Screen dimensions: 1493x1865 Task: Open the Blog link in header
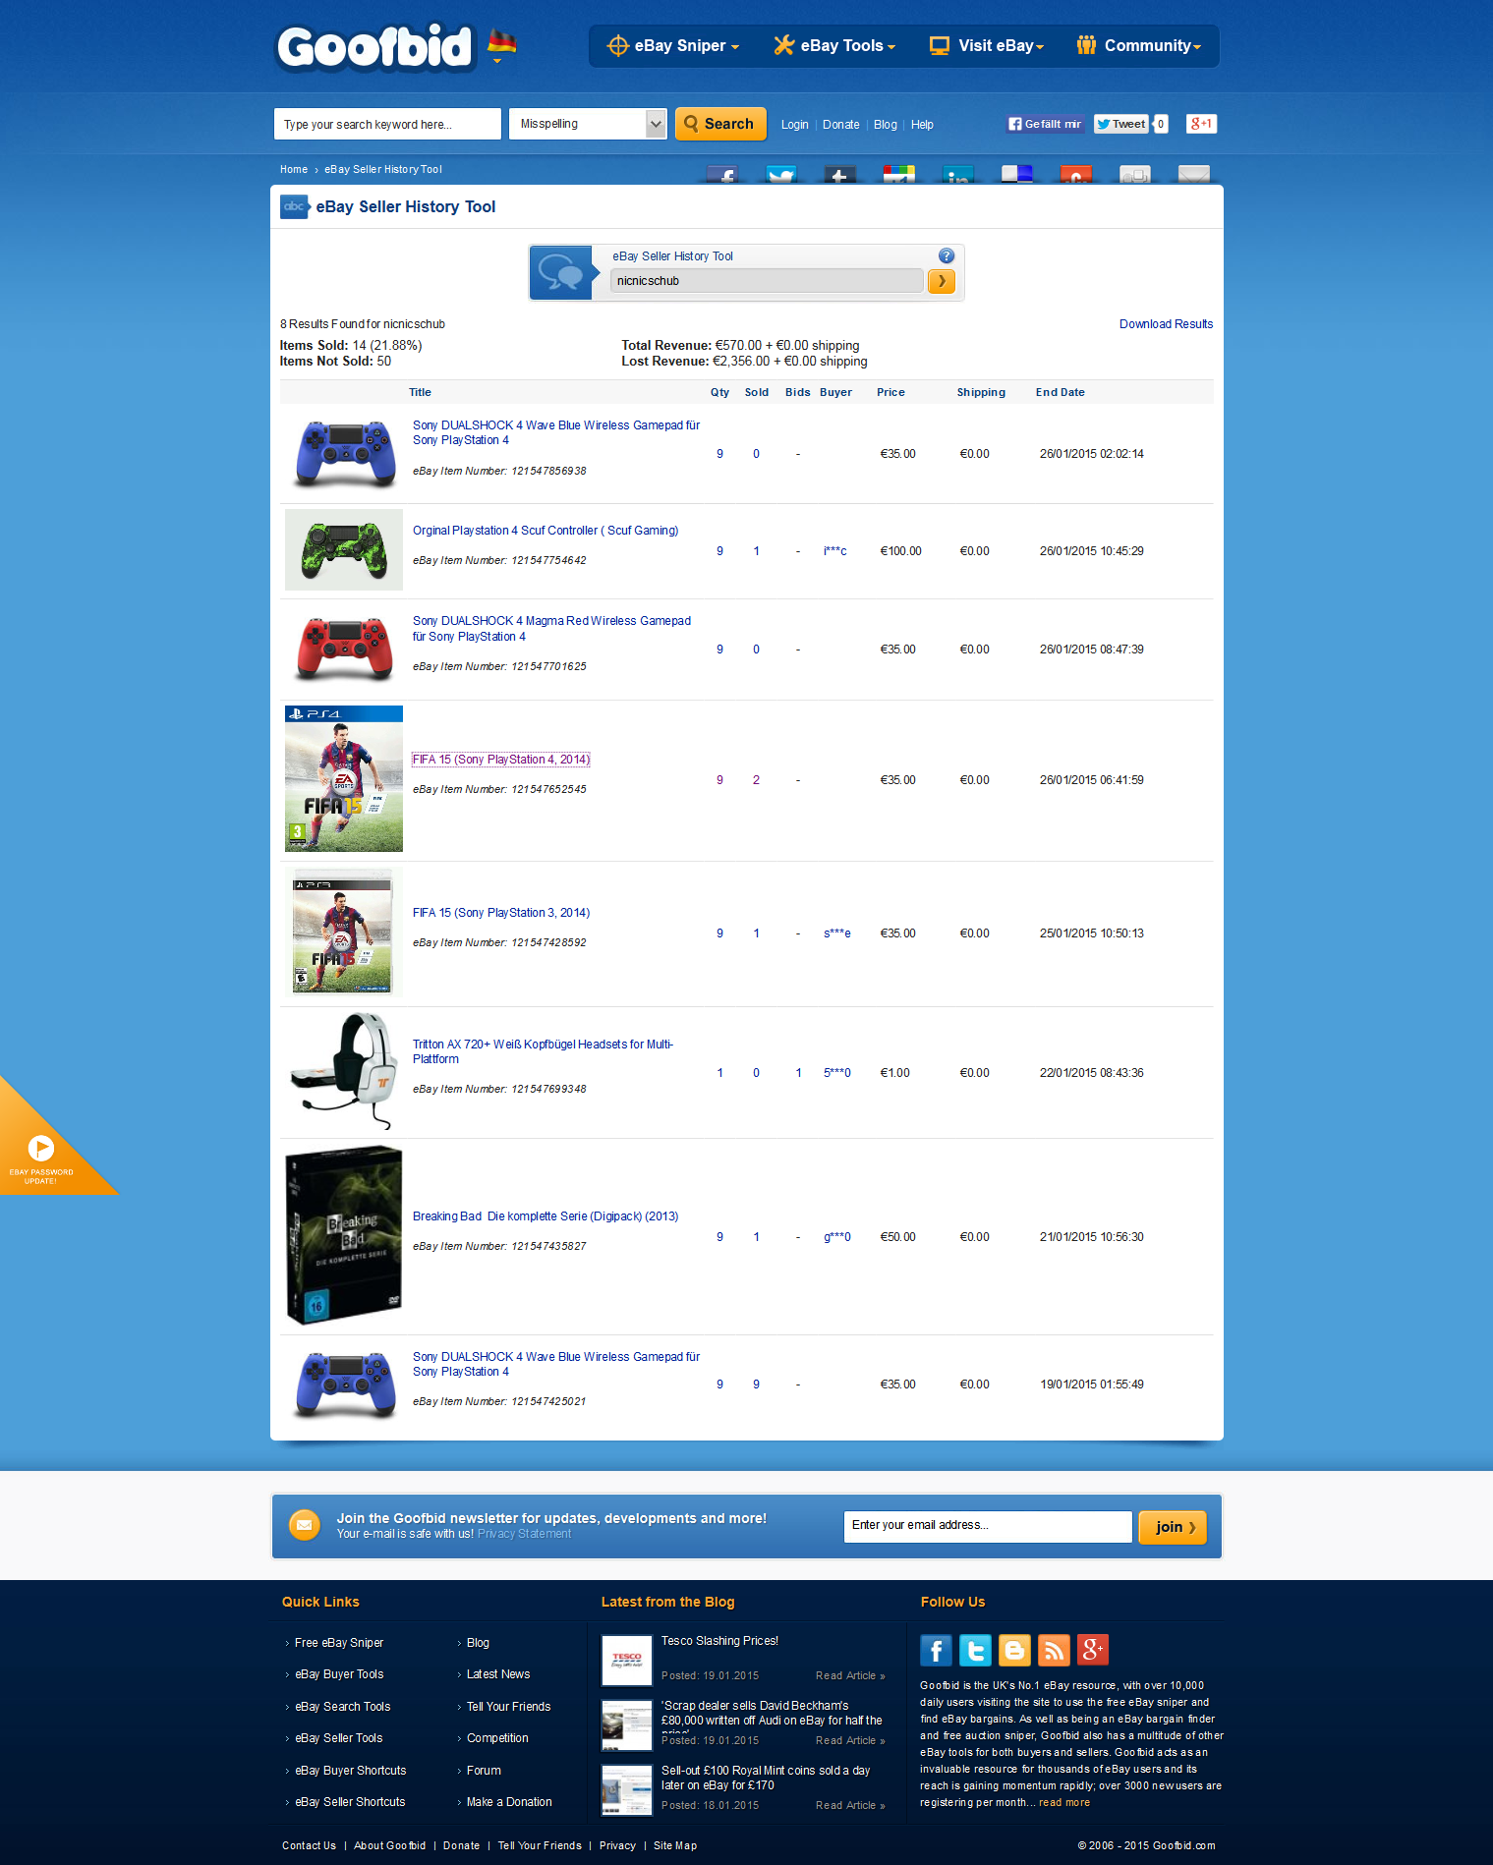tap(885, 125)
